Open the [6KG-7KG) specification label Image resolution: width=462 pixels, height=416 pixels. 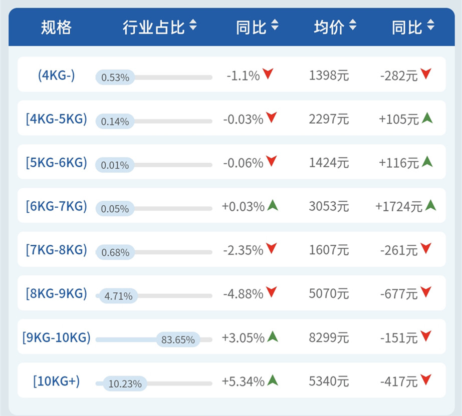coord(56,206)
